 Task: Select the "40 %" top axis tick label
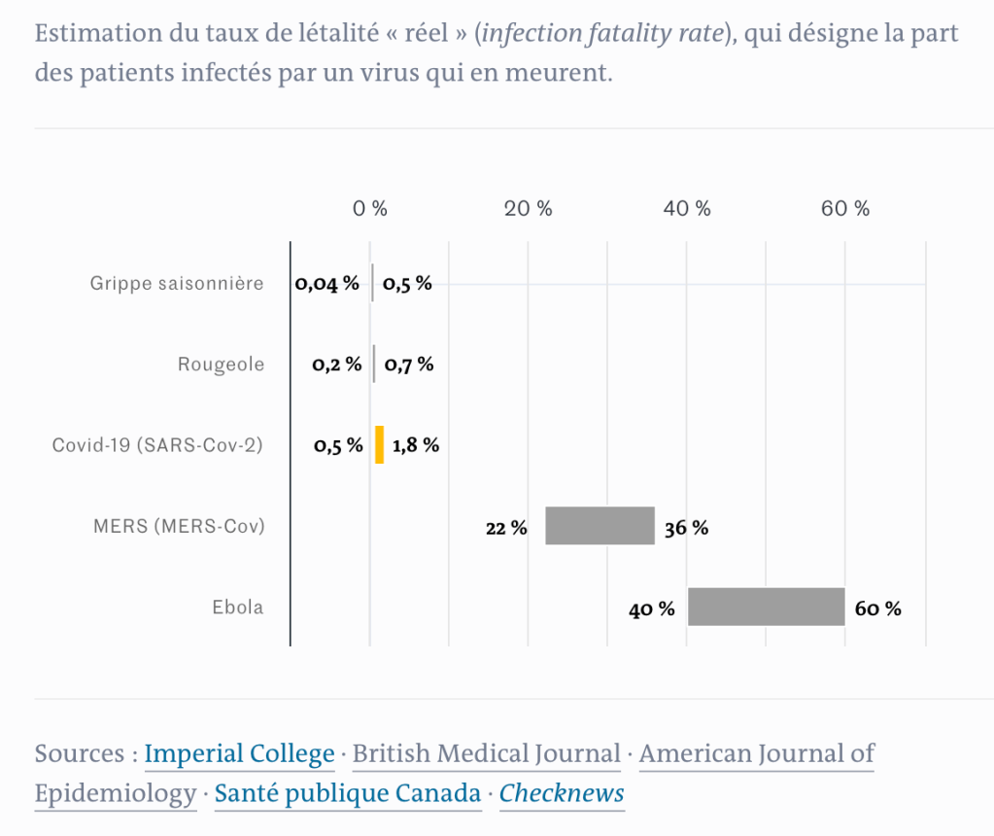click(x=687, y=208)
